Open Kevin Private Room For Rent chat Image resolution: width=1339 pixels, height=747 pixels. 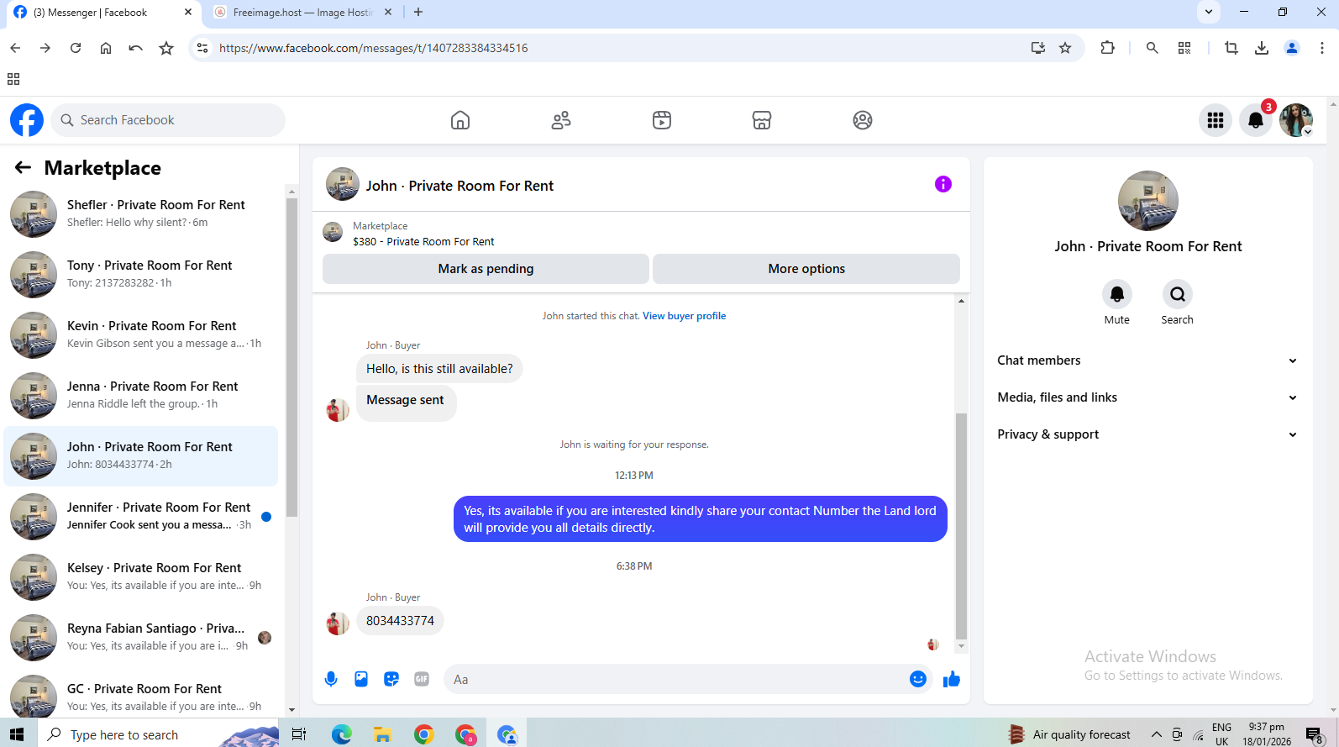[141, 334]
